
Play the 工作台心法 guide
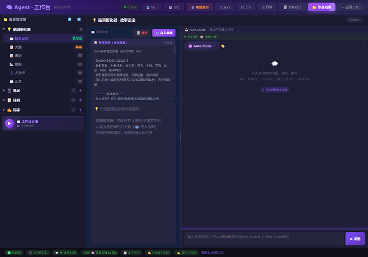point(10,123)
